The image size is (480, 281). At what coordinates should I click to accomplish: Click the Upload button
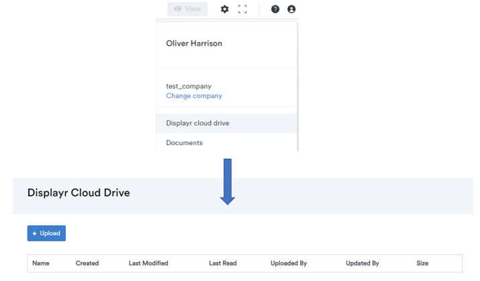pyautogui.click(x=46, y=233)
